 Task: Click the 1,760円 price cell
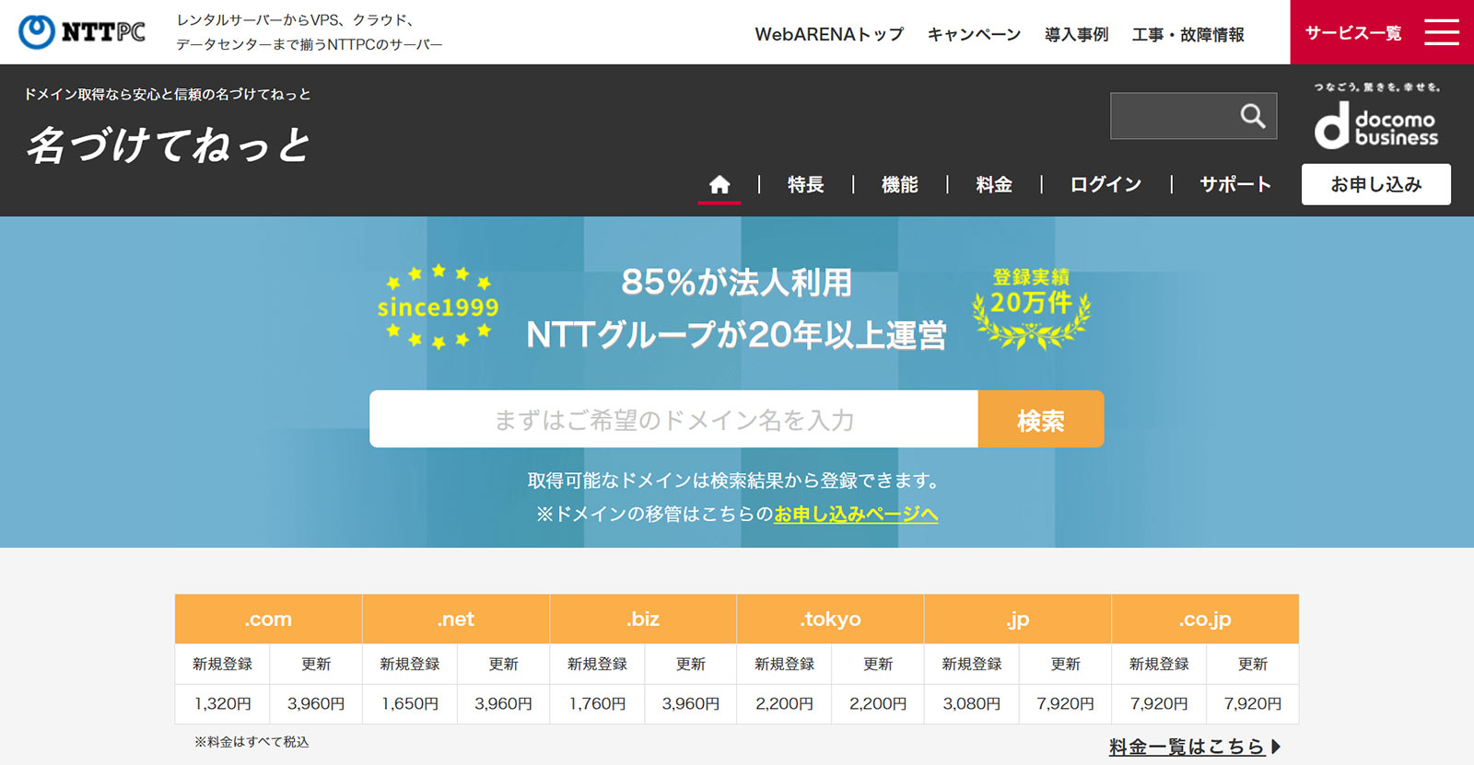click(x=597, y=703)
